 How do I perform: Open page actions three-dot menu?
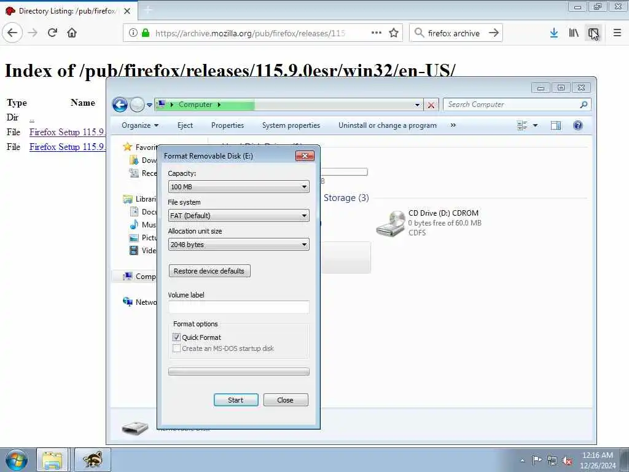point(377,33)
